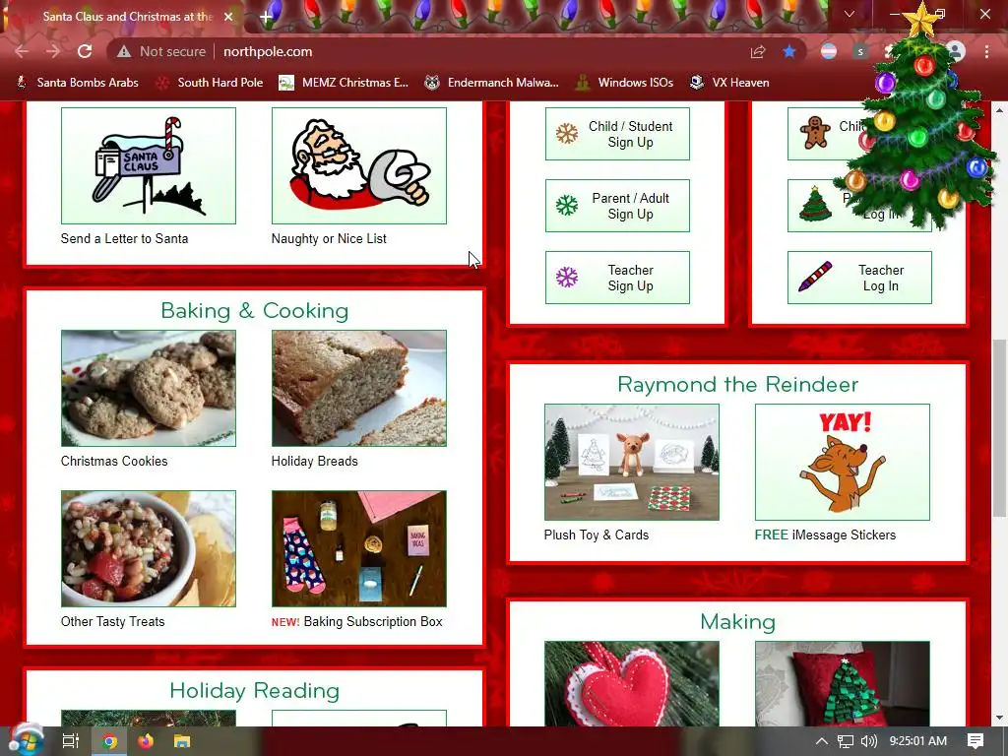Click the orange snowflake icon by Child Sign Up
Image resolution: width=1008 pixels, height=756 pixels.
click(x=567, y=134)
